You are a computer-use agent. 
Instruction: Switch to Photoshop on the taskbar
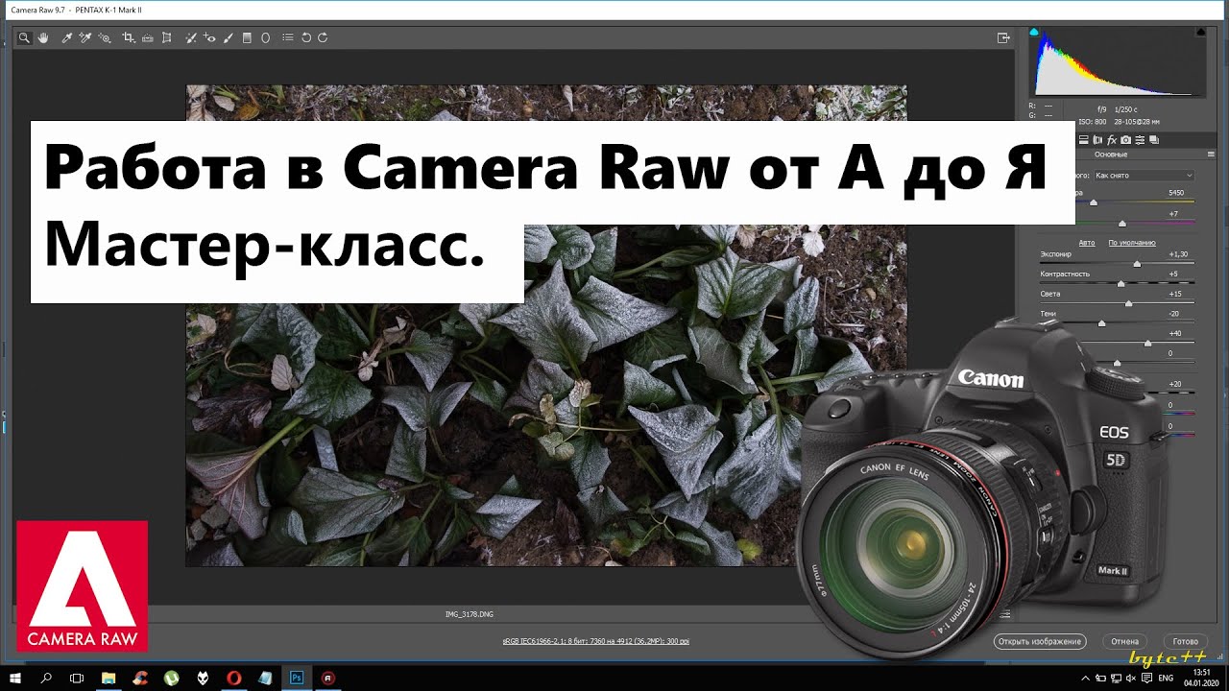(297, 678)
